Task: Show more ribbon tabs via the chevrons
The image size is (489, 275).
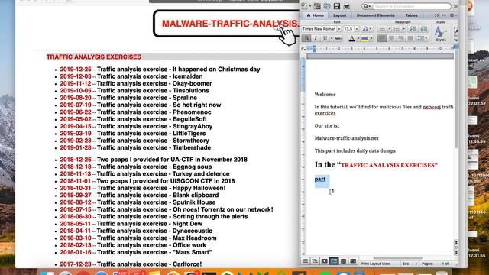Action: 436,15
